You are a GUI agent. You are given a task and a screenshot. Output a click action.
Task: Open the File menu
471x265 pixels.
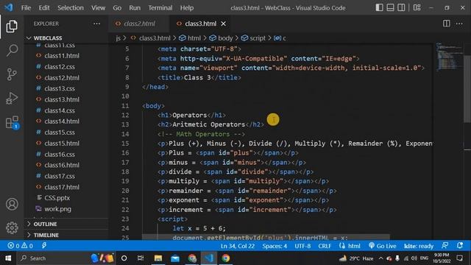tap(26, 8)
